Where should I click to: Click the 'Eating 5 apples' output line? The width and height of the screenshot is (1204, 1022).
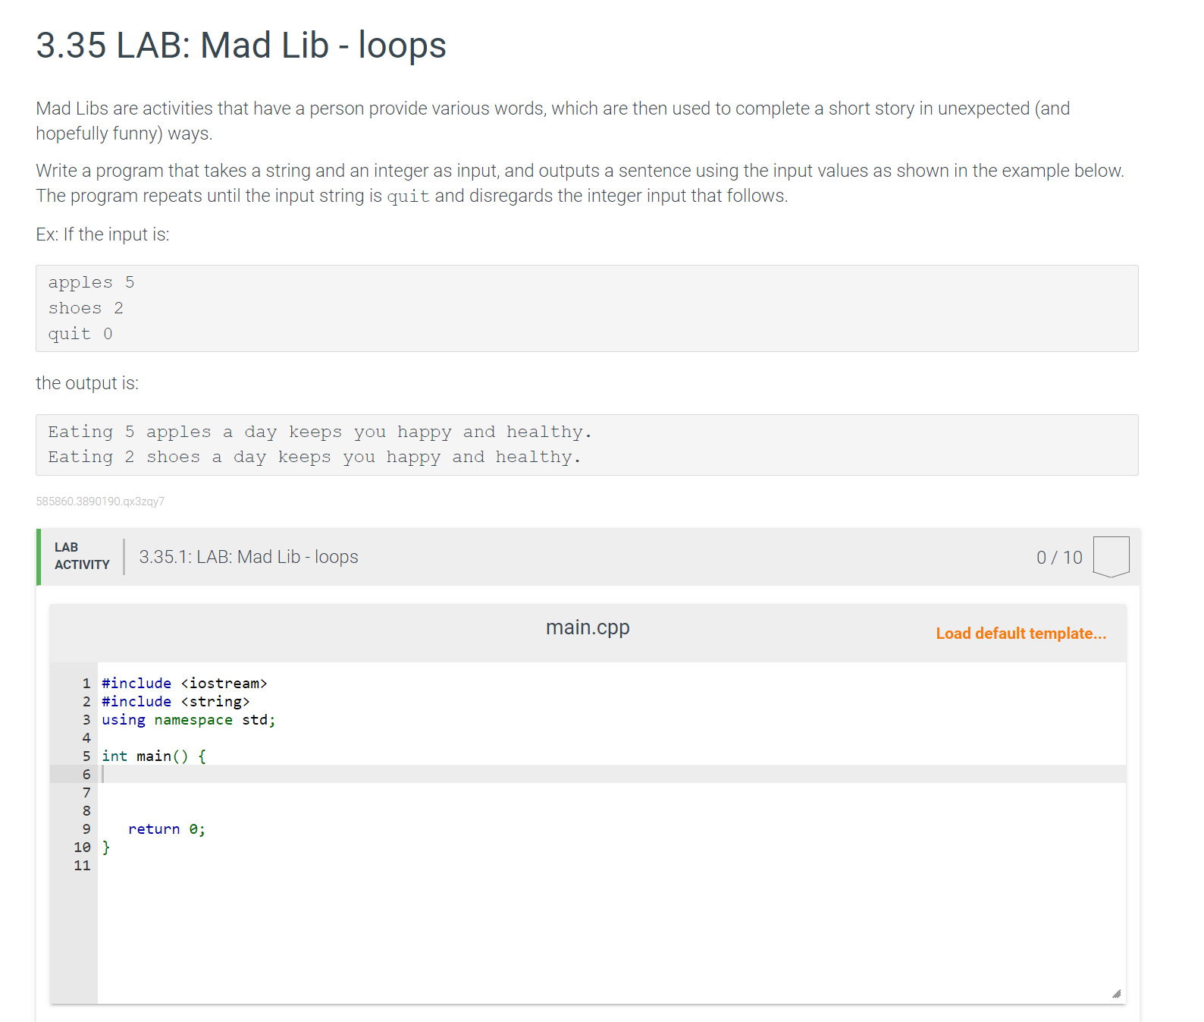coord(320,432)
